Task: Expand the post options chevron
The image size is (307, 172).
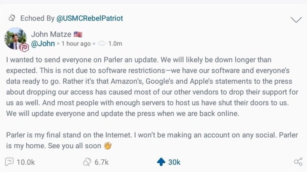Action: tap(296, 19)
